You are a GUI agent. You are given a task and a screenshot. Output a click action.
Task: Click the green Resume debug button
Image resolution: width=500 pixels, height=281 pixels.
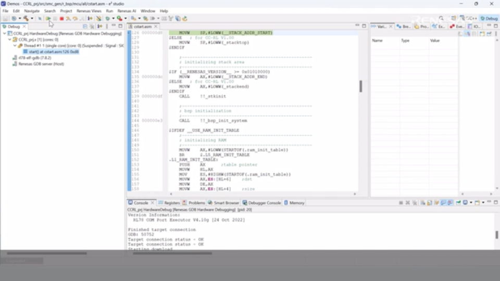[48, 18]
